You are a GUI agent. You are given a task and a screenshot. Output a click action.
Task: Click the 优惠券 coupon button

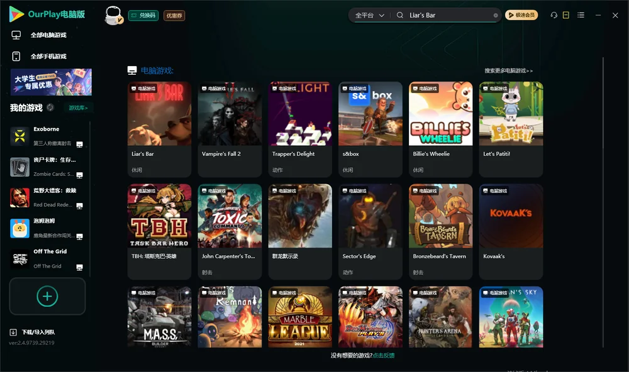click(174, 15)
